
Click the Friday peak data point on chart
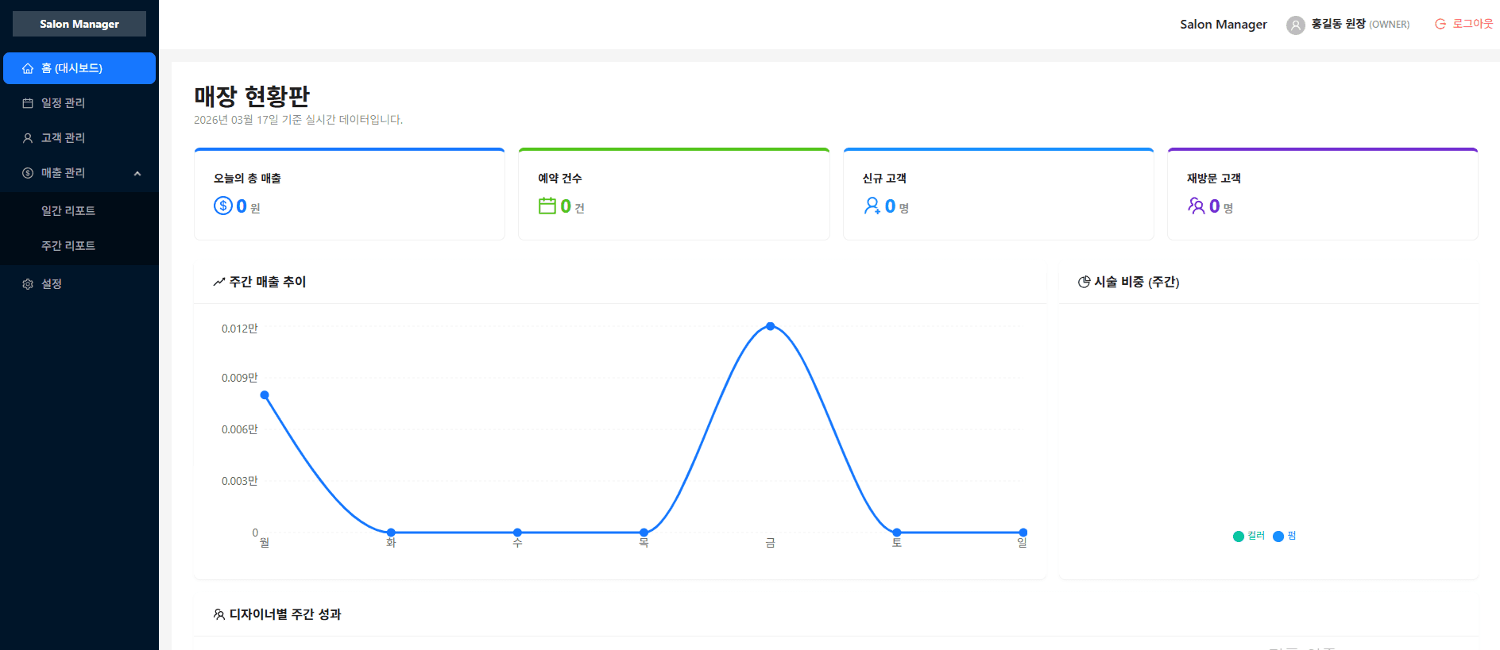pyautogui.click(x=770, y=326)
